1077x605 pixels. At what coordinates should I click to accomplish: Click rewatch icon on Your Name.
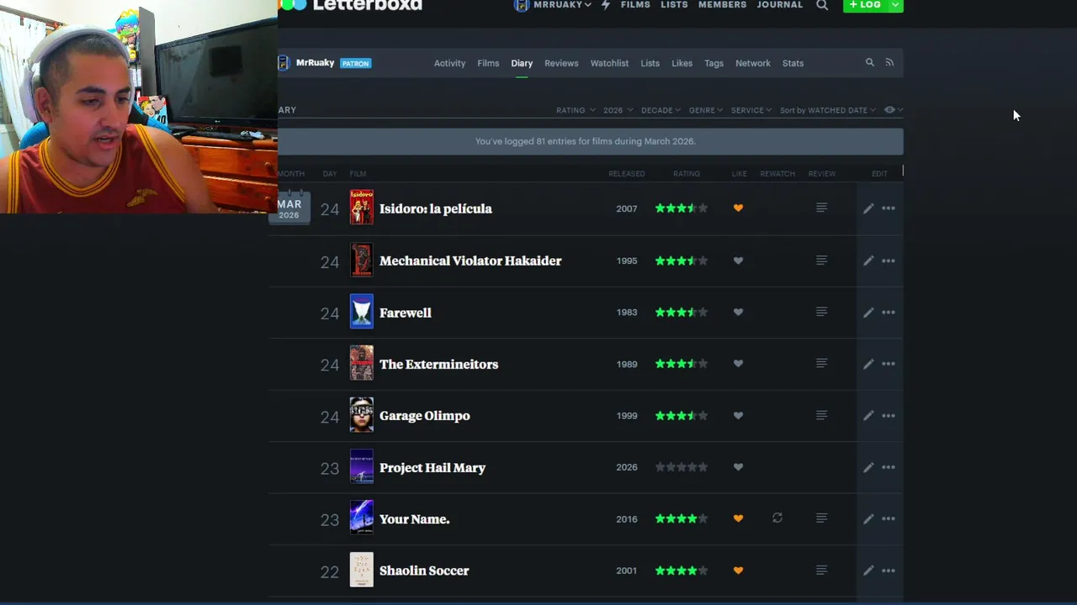click(x=777, y=518)
